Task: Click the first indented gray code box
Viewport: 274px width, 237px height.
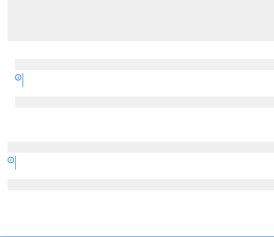Action: tap(144, 64)
